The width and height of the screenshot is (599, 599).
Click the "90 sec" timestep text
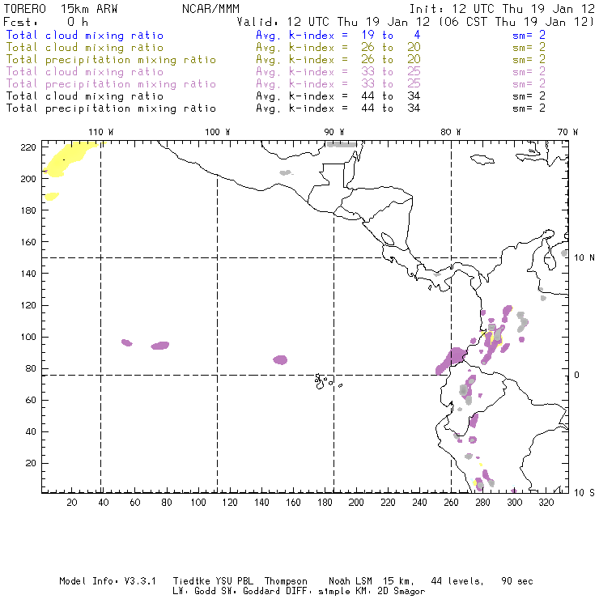(x=517, y=581)
